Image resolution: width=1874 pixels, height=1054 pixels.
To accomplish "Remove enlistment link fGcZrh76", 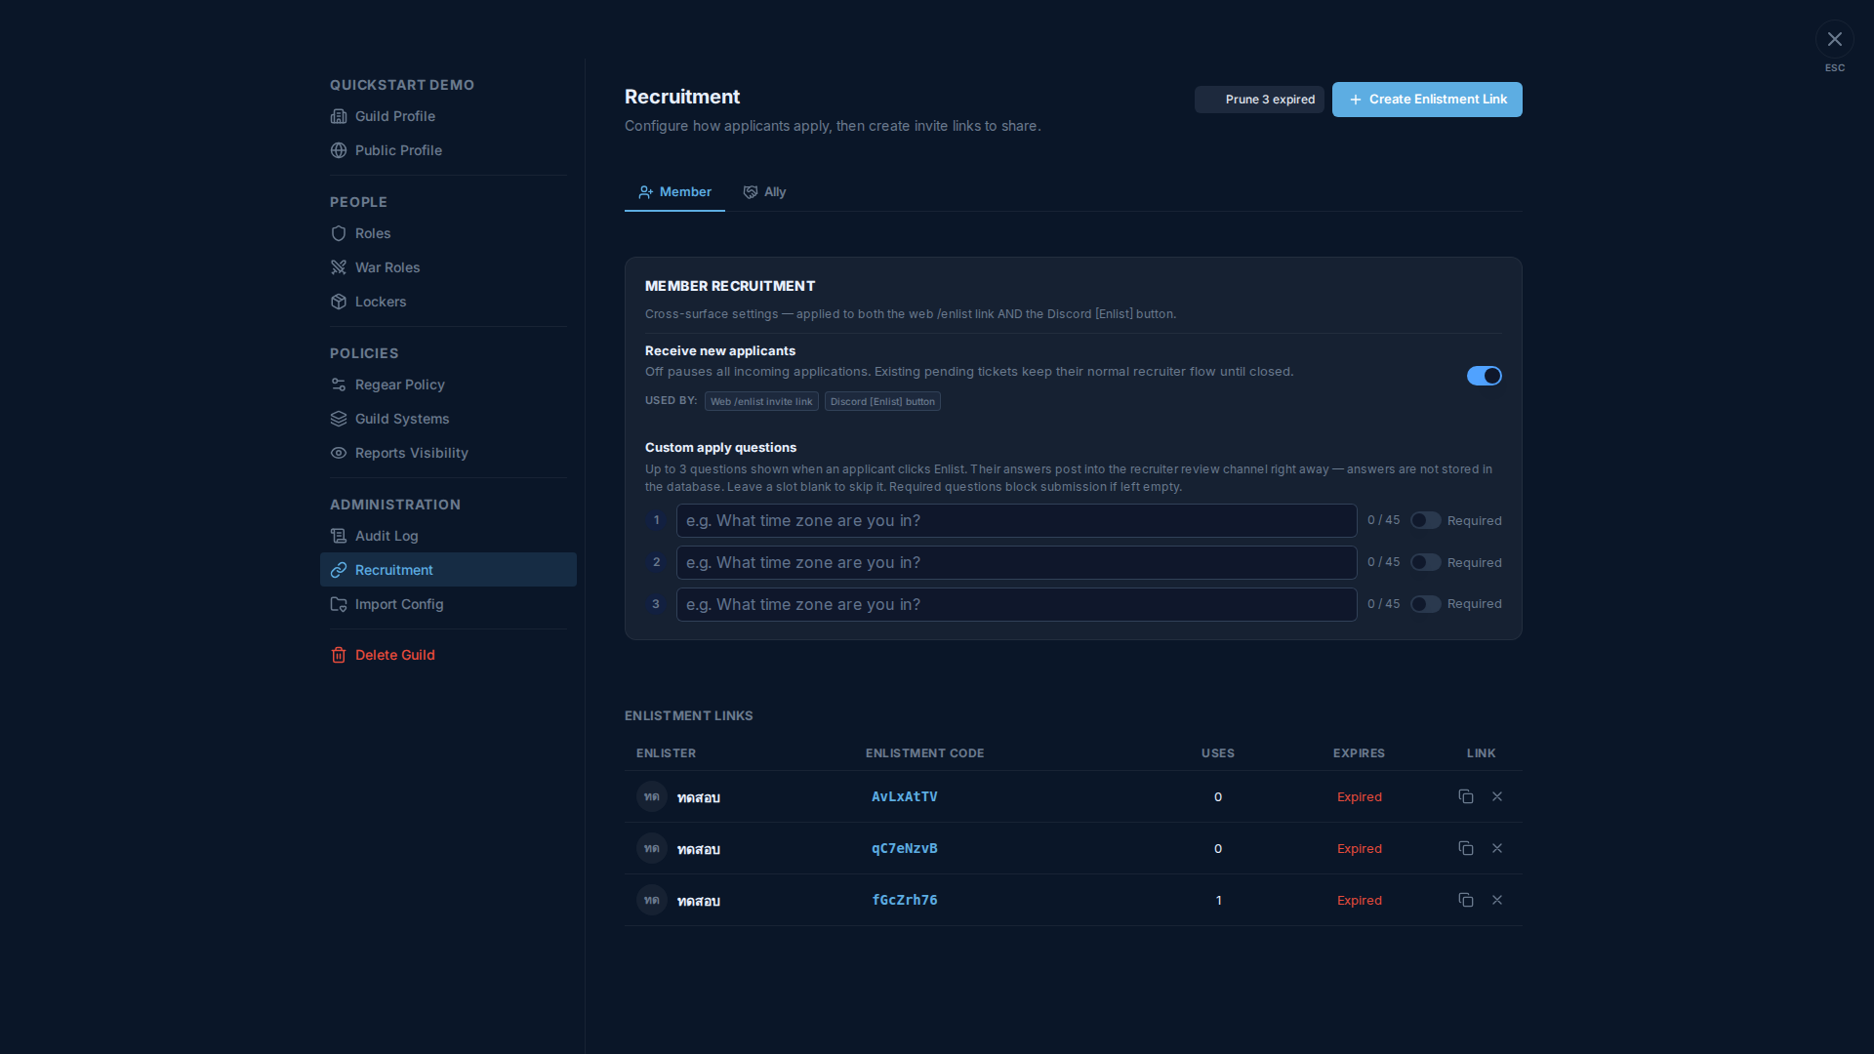I will (1497, 900).
